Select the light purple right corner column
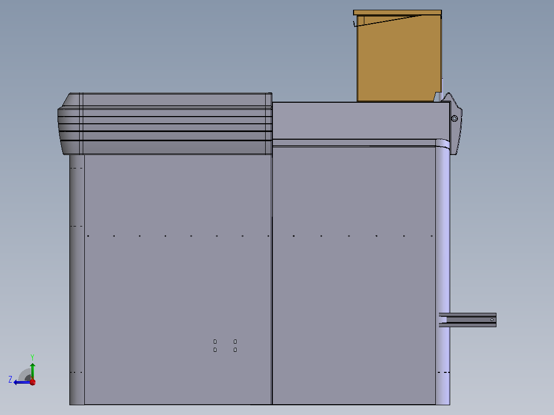The height and width of the screenshot is (415, 554). [442, 272]
